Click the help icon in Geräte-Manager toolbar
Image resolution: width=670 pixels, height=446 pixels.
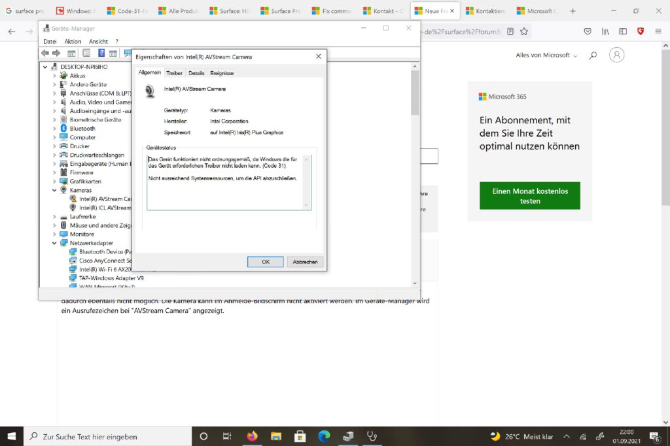pos(101,53)
